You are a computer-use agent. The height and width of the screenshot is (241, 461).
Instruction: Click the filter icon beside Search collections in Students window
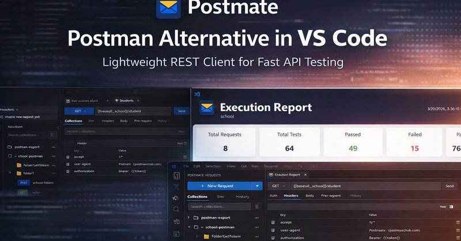tap(52, 135)
